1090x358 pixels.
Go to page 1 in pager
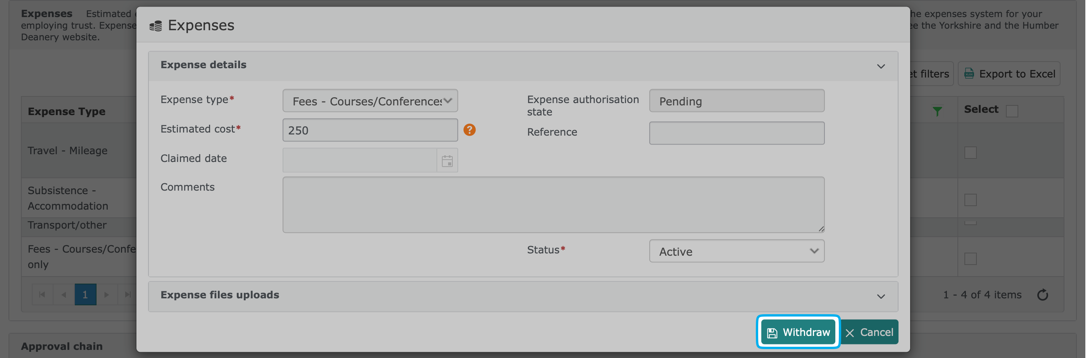pyautogui.click(x=86, y=295)
